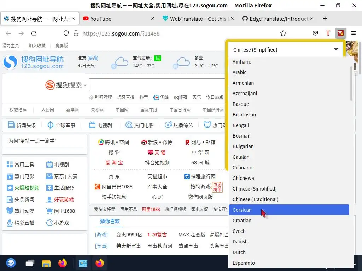Viewport: 362px width, 271px height.
Task: Open 腾讯·空间 site link
Action: (113, 142)
